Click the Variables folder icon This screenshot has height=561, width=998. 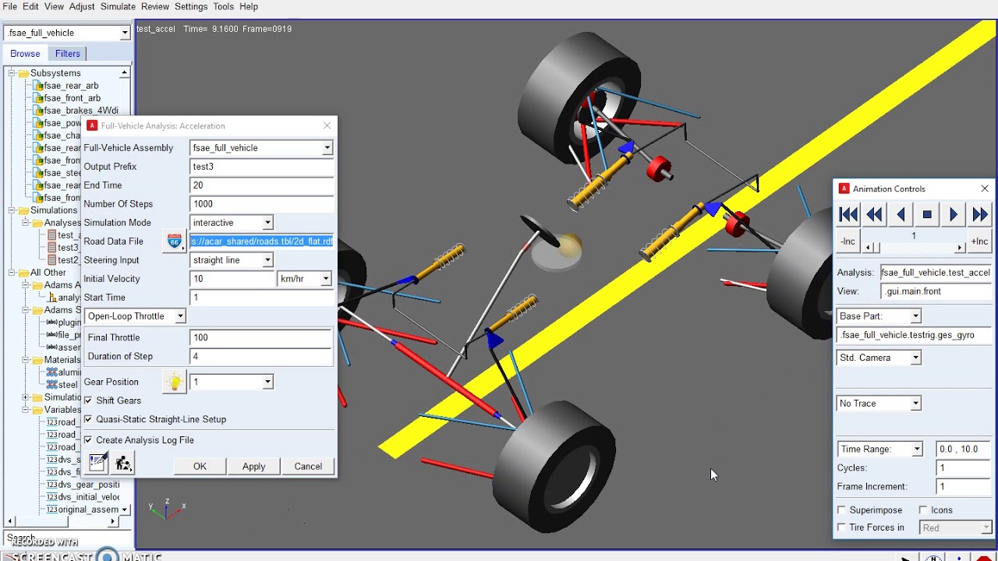tap(37, 410)
